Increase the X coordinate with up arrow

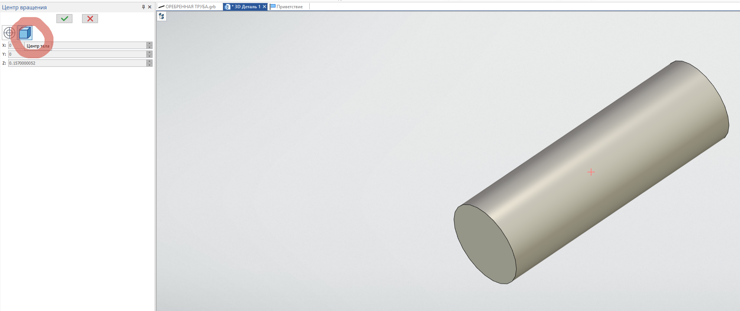[149, 43]
